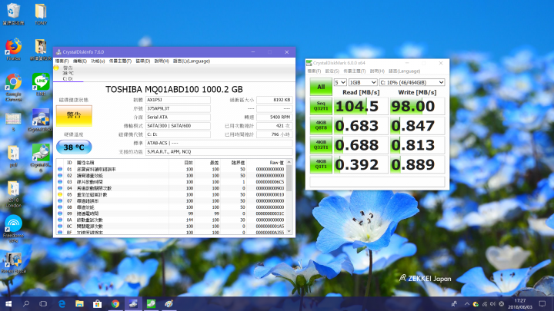Open Theme(T) menu in CrystalDiskInfo

120,61
